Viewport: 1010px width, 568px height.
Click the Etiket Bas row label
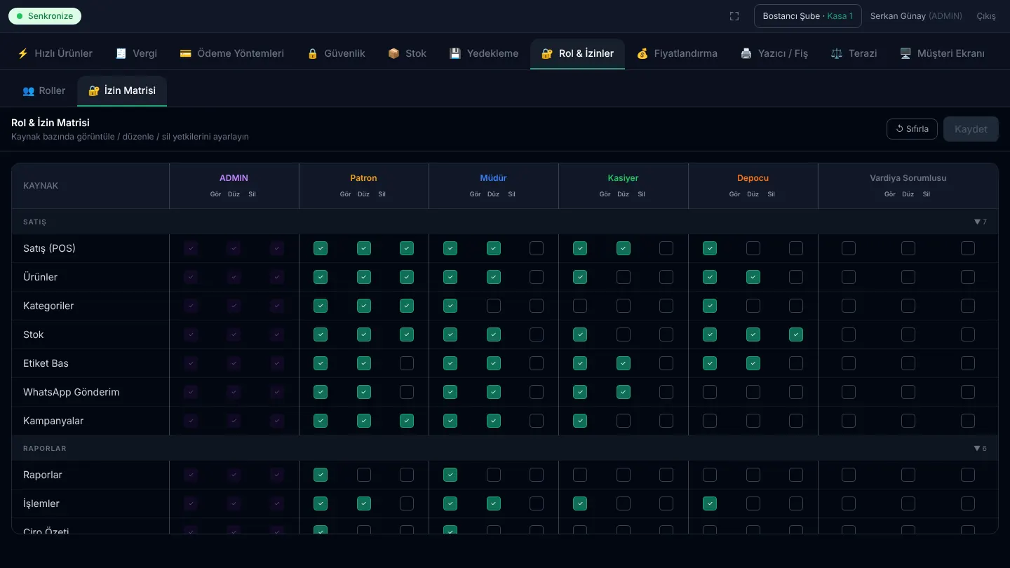click(46, 363)
